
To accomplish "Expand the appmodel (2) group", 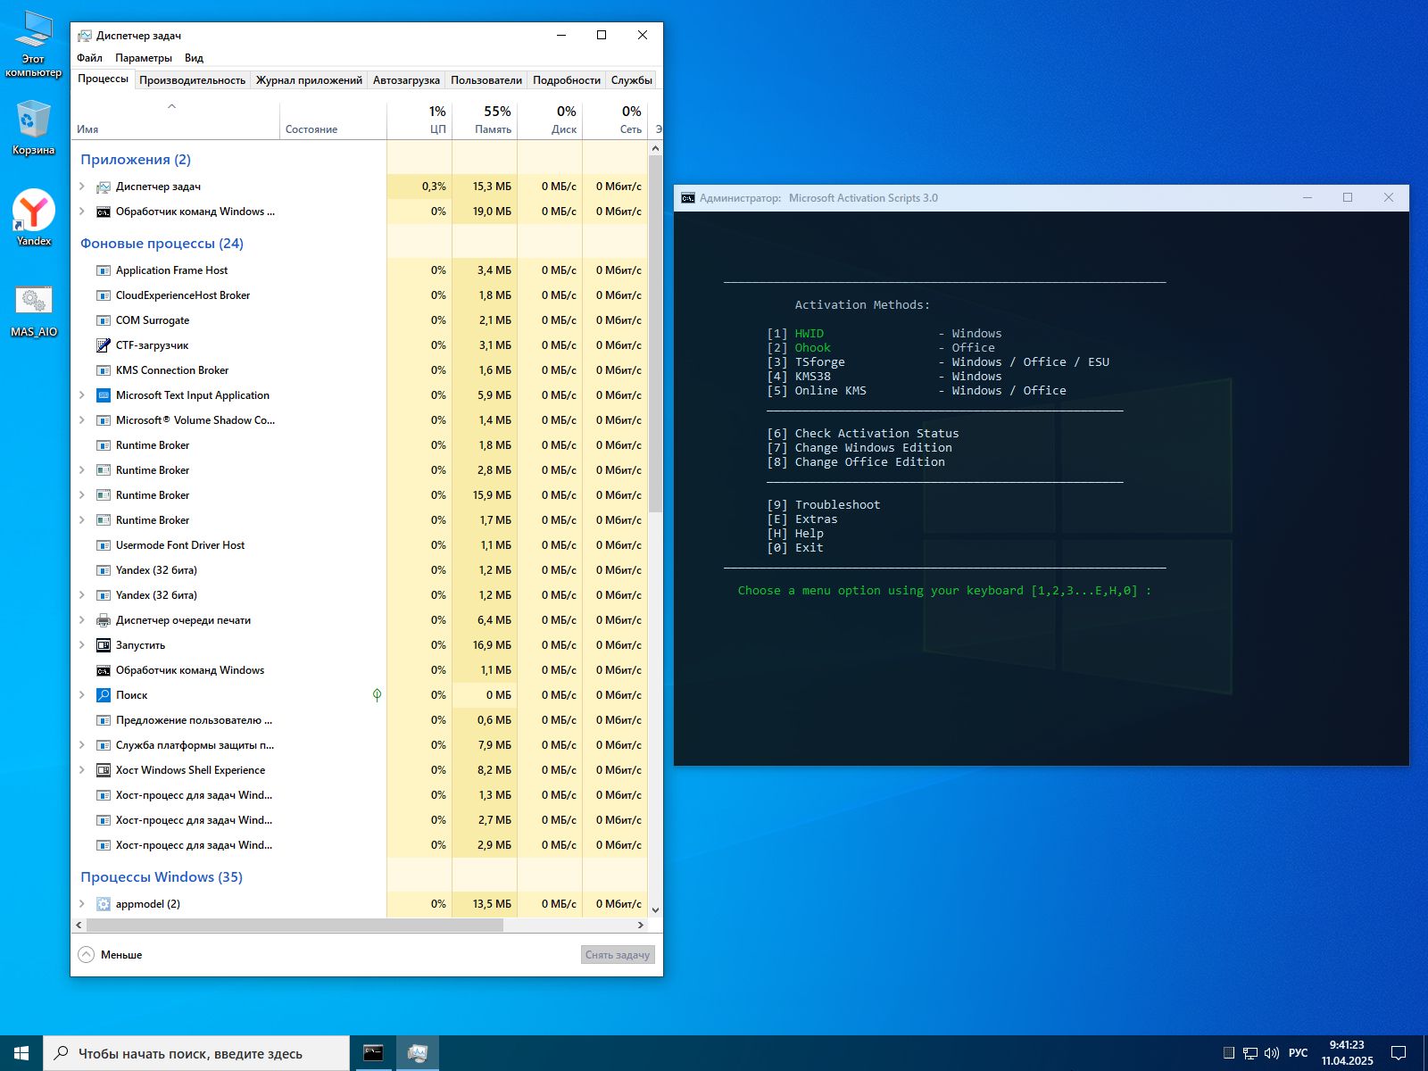I will point(82,904).
